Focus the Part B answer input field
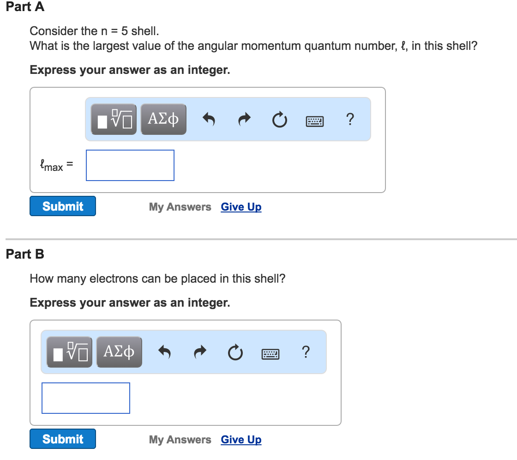Screen dimensions: 517x460 [86, 398]
